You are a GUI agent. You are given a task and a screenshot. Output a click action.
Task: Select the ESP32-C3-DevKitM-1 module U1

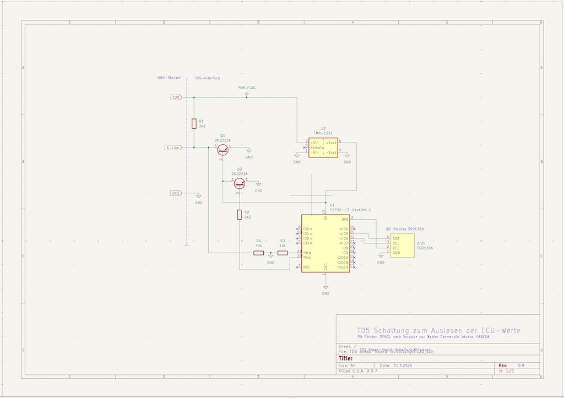click(326, 243)
